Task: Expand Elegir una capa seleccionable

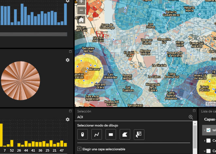Action: pos(79,149)
